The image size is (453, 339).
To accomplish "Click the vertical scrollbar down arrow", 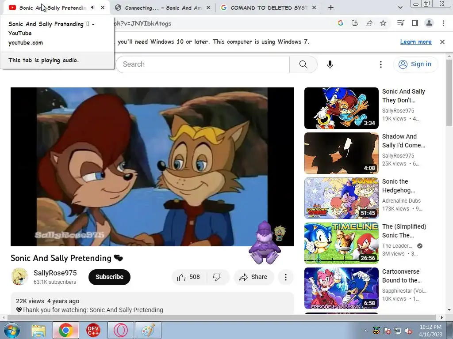I will [449, 310].
